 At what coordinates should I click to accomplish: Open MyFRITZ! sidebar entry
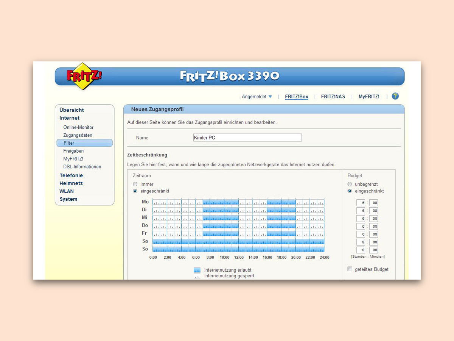(73, 159)
